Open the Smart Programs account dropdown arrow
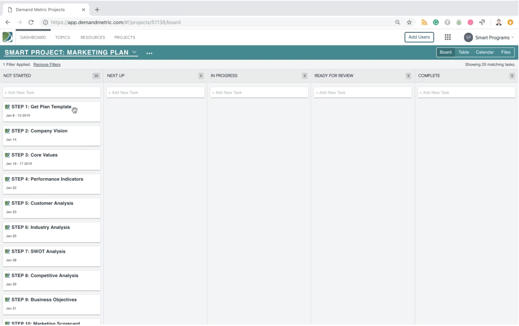The height and width of the screenshot is (326, 519). [513, 38]
